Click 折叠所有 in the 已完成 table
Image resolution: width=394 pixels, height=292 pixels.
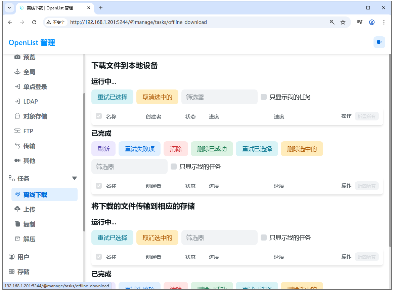point(366,186)
